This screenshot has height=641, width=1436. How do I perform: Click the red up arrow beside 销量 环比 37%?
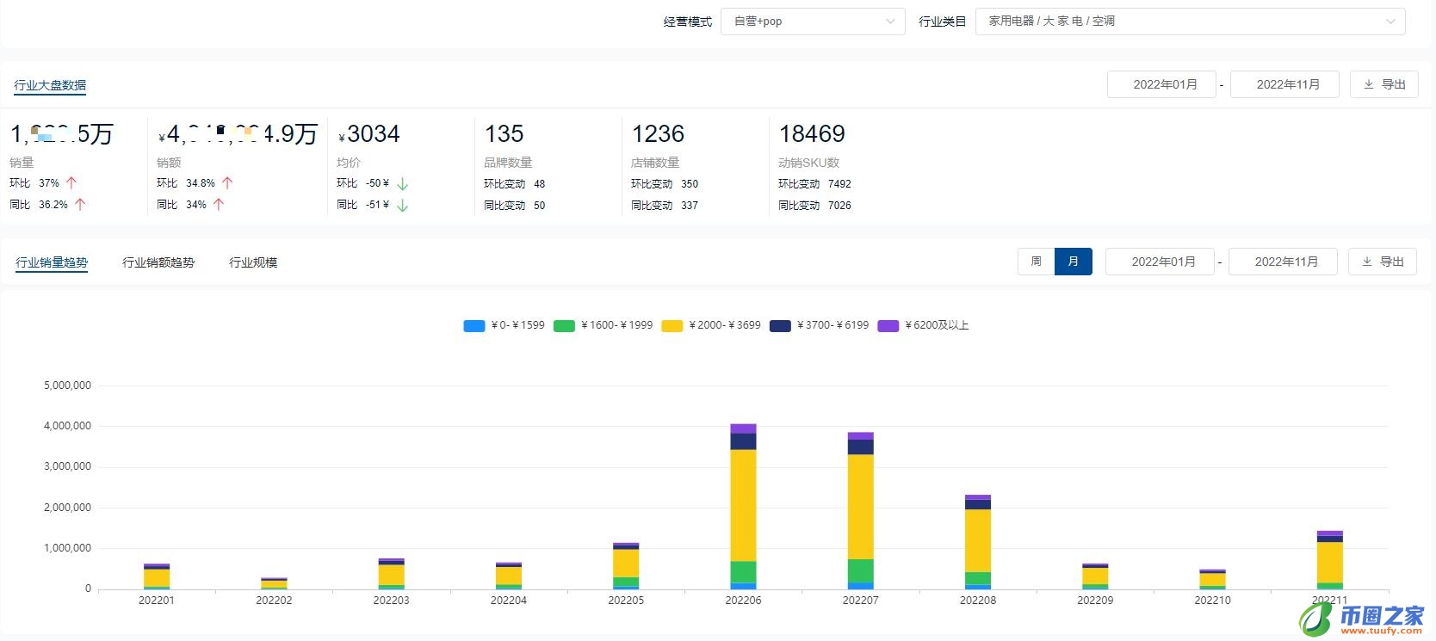tap(71, 183)
